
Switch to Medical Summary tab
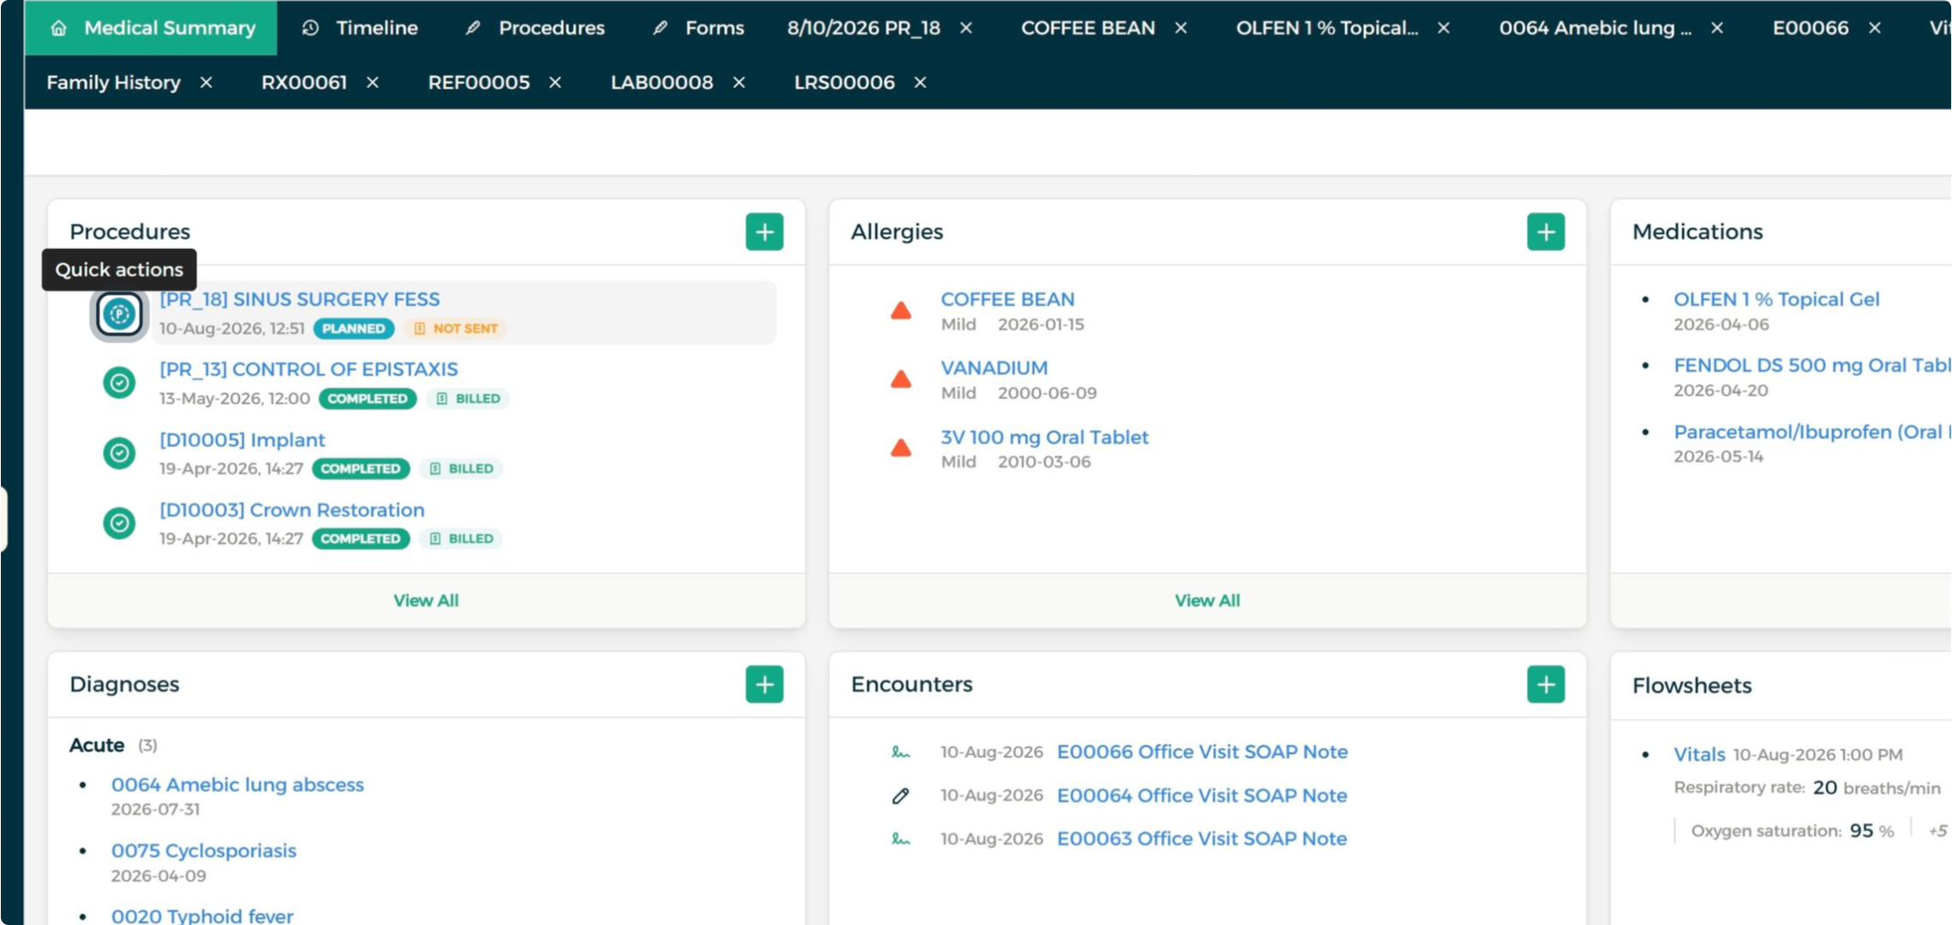pyautogui.click(x=152, y=28)
